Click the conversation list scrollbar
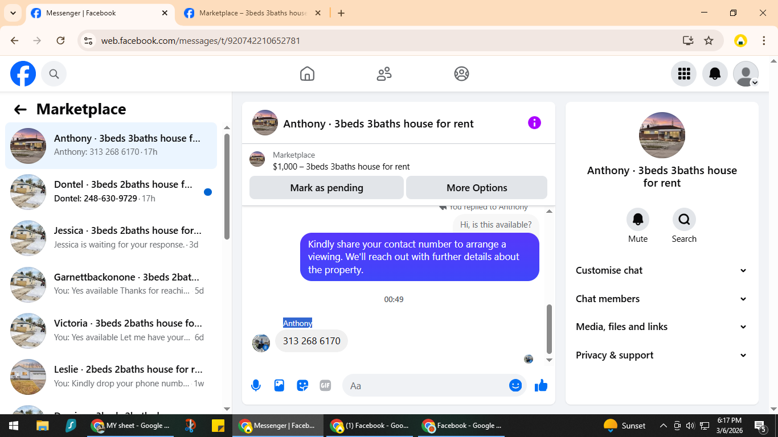The width and height of the screenshot is (778, 437). [x=227, y=187]
